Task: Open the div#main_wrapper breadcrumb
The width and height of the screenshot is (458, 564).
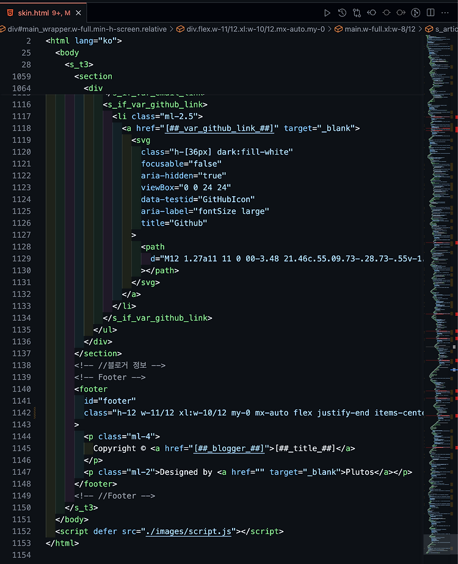Action: (x=87, y=29)
